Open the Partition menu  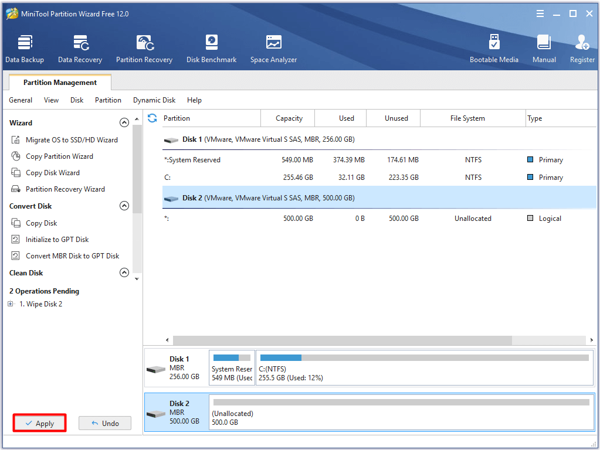point(109,100)
